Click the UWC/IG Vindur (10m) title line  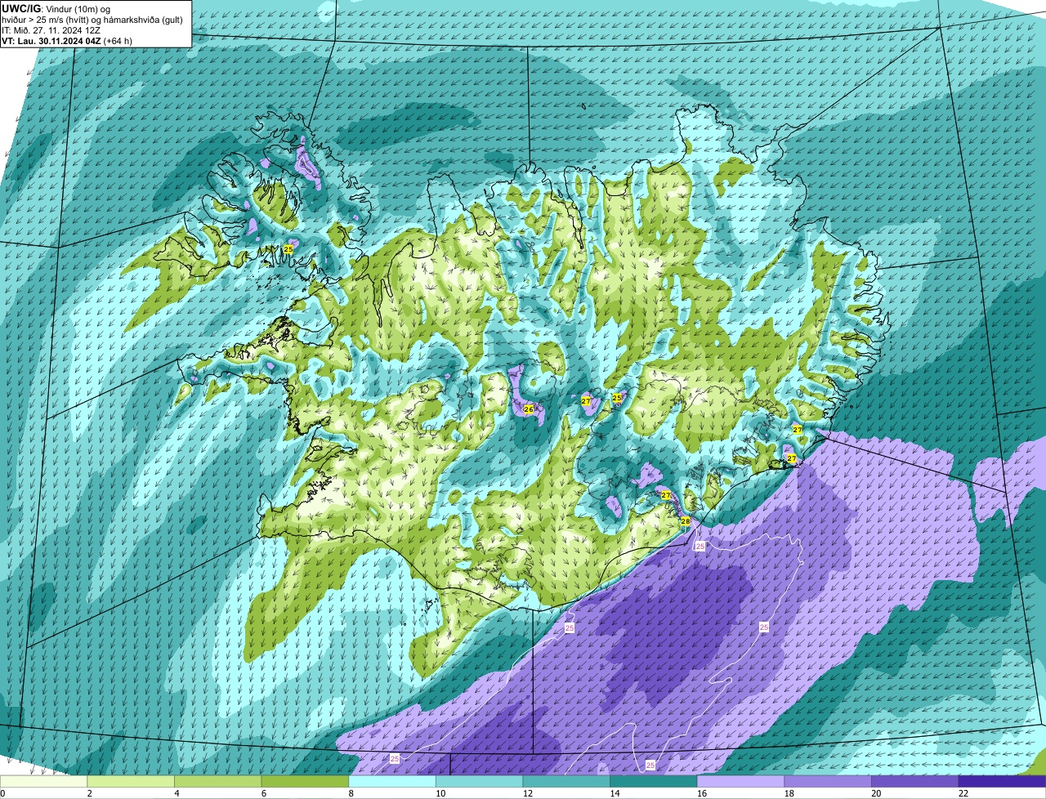pos(56,8)
